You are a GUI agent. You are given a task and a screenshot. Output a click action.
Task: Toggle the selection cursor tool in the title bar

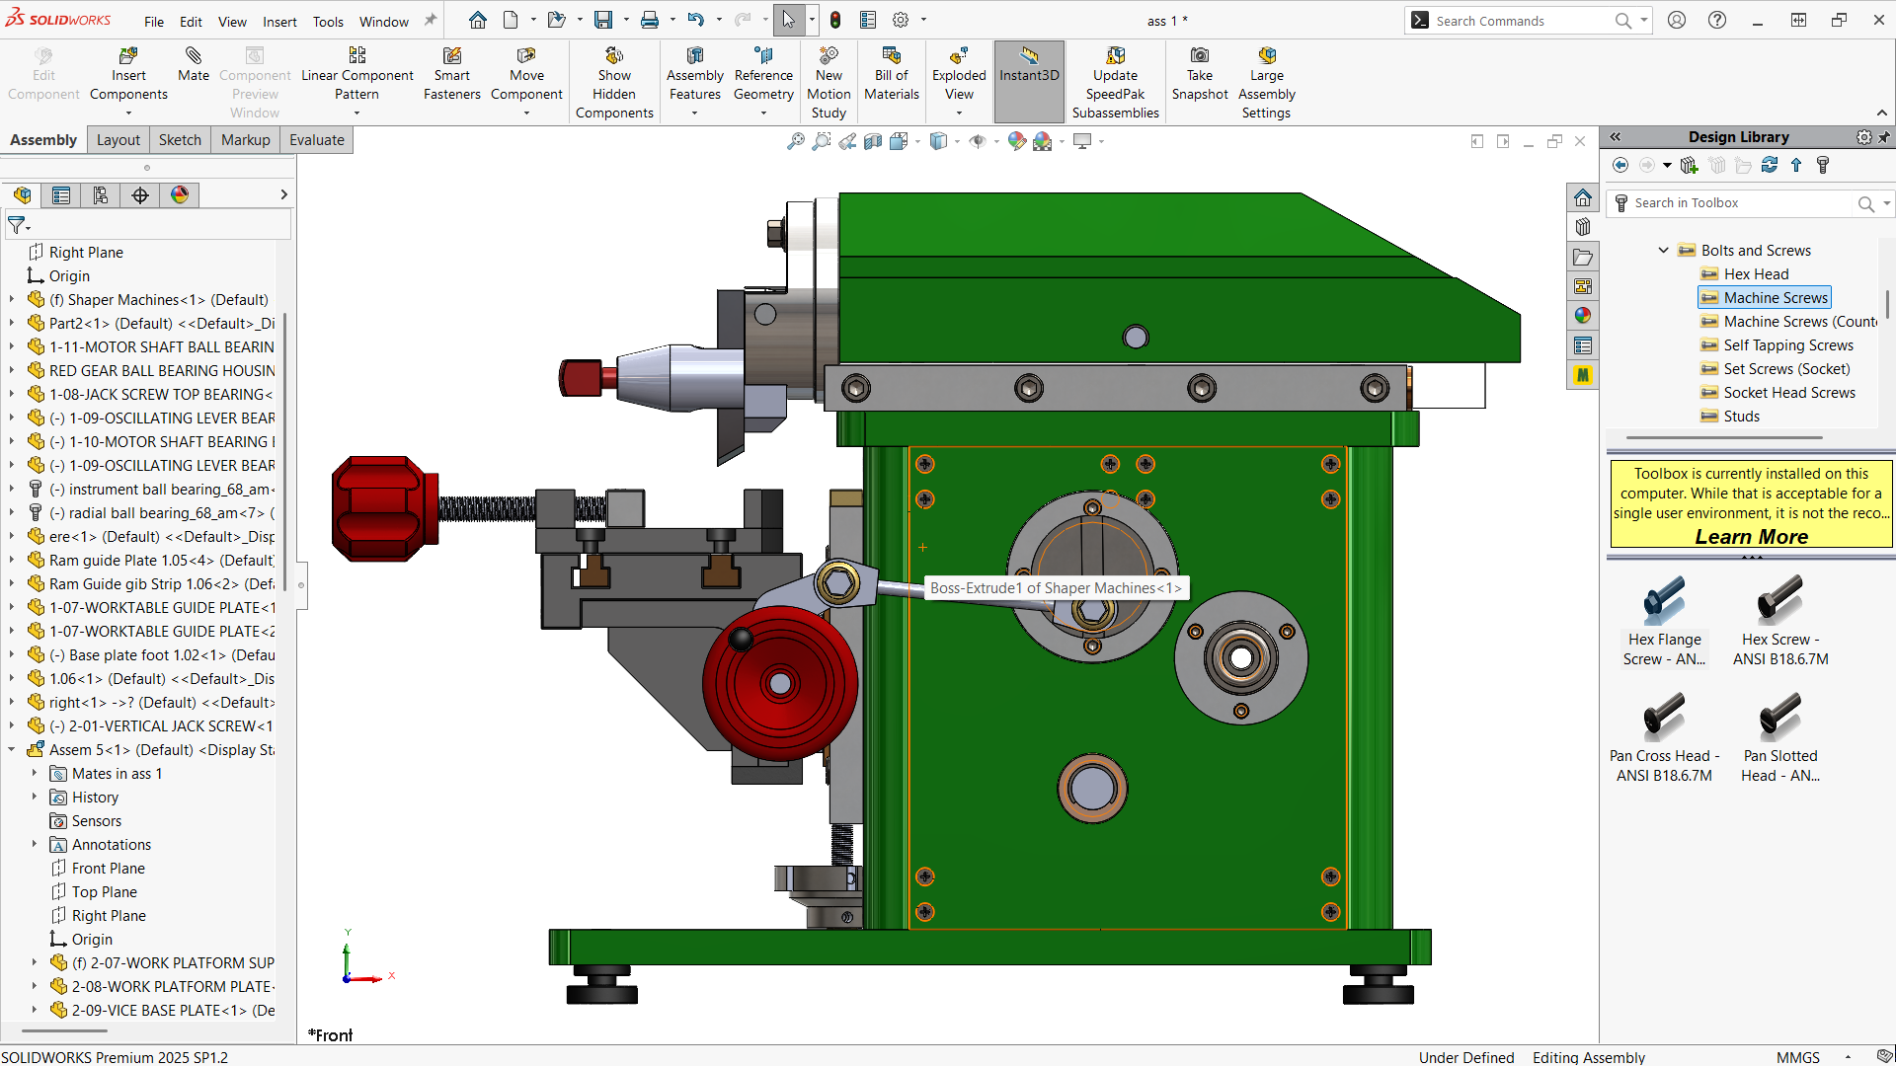click(788, 20)
